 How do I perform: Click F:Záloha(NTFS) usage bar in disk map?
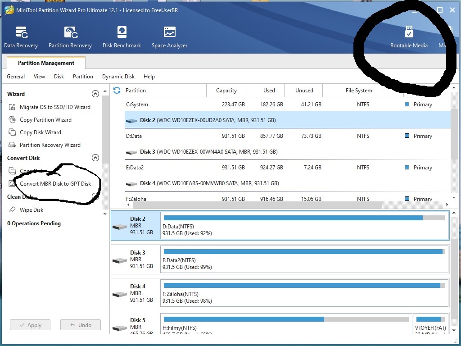(x=304, y=285)
